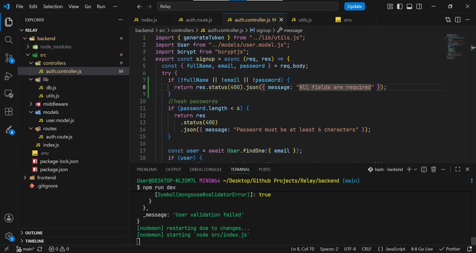The height and width of the screenshot is (253, 476).
Task: Collapse the src folder
Action: [x=28, y=55]
